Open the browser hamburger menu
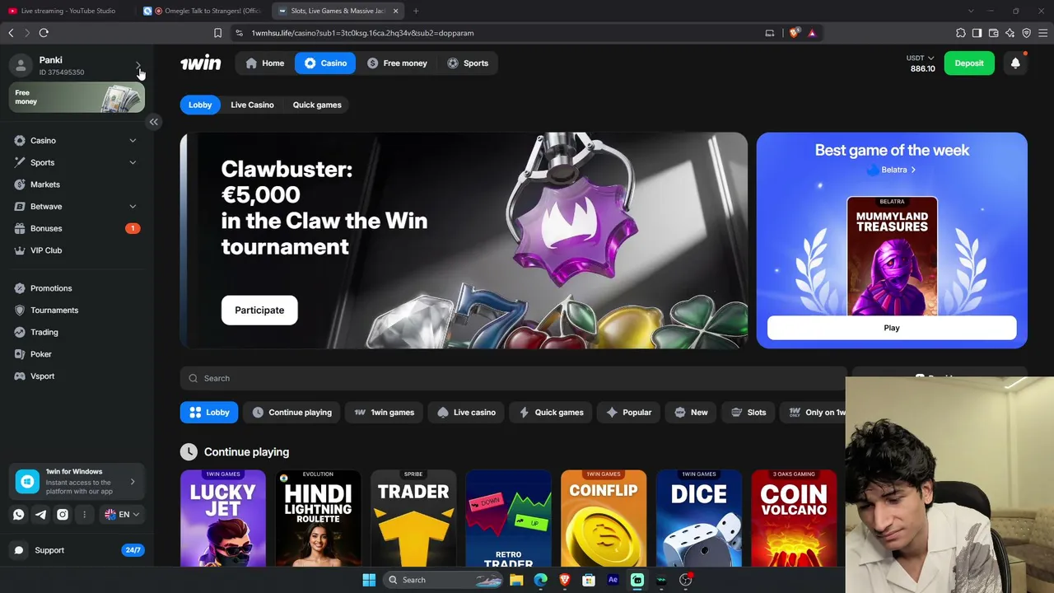Screen dimensions: 1054x593 1043,33
